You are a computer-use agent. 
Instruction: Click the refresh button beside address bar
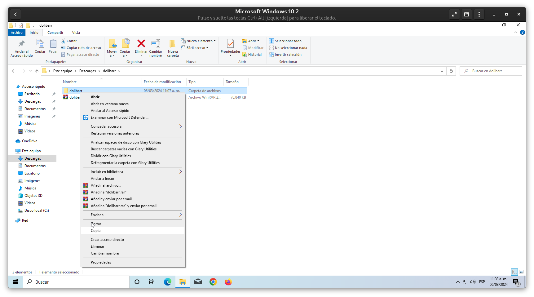pyautogui.click(x=451, y=71)
